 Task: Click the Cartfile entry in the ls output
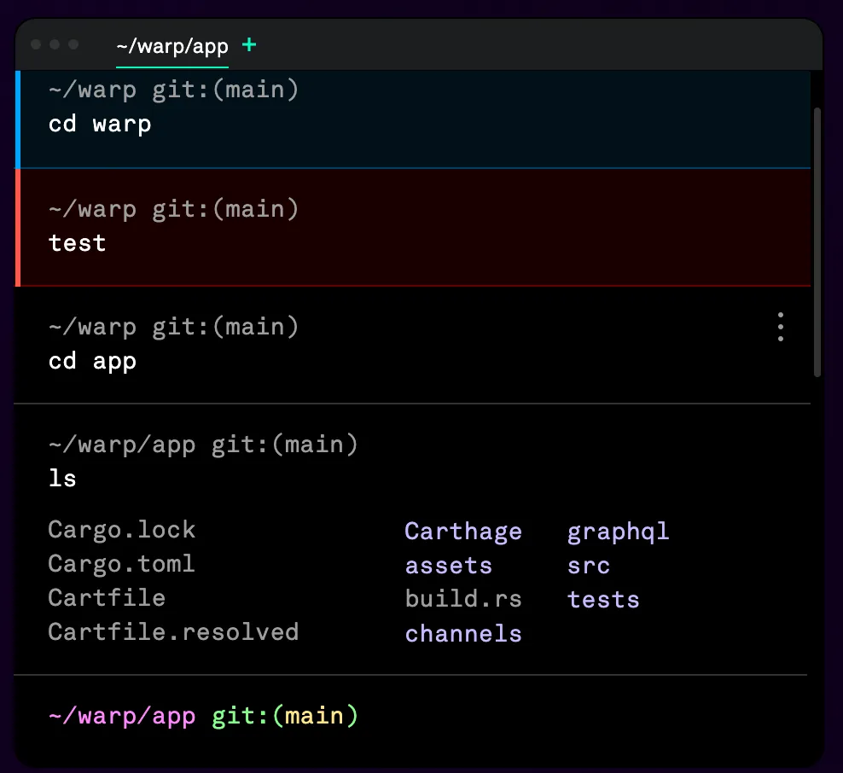[x=107, y=598]
